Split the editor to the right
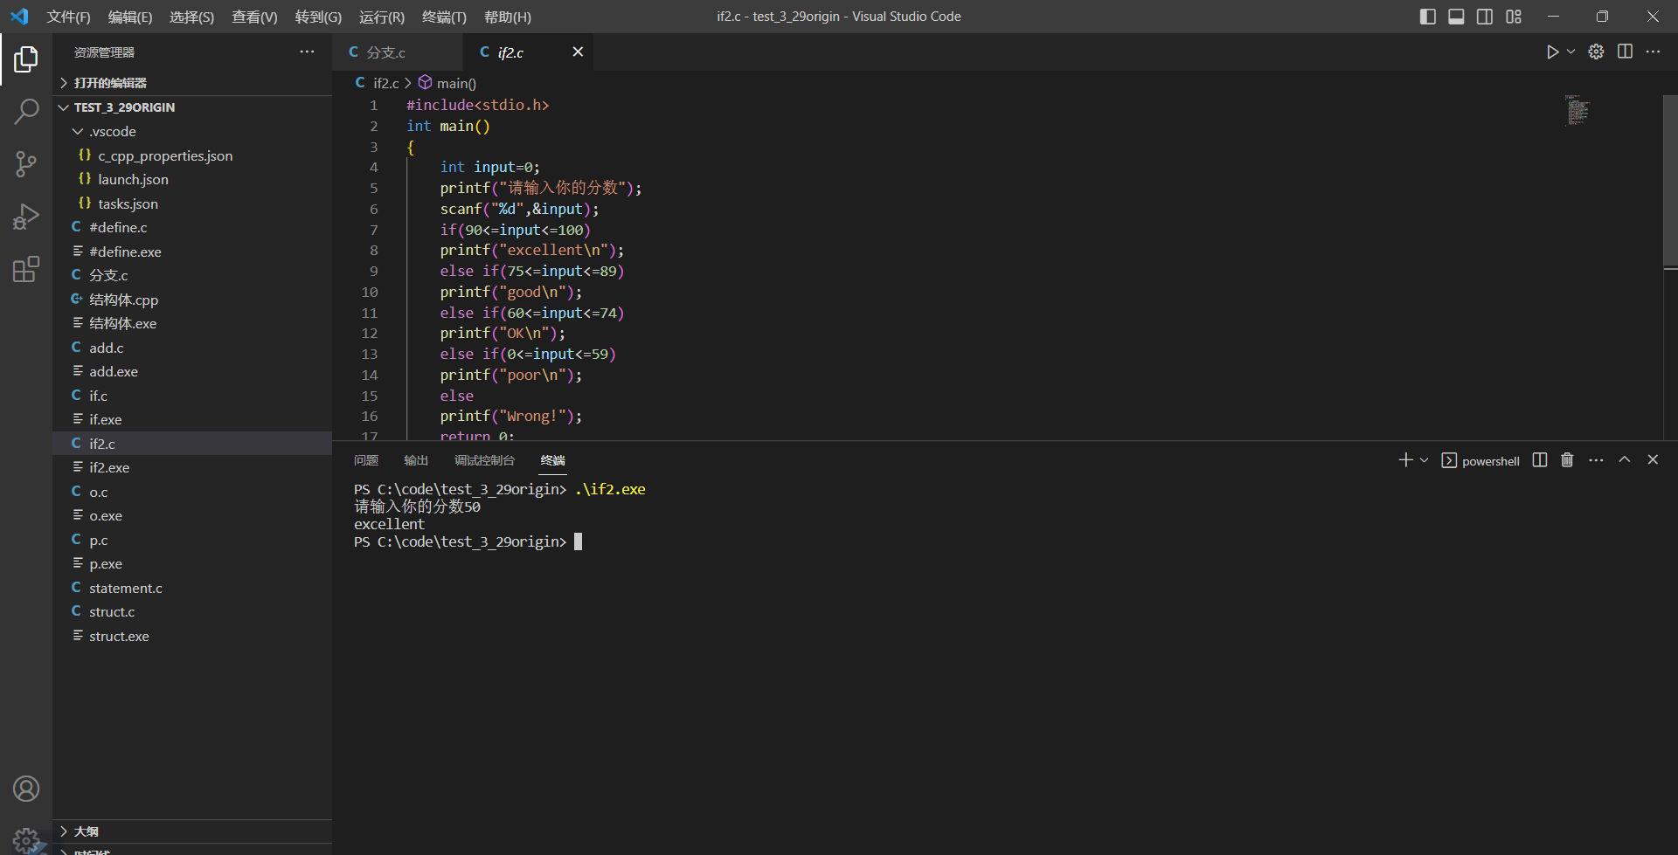The height and width of the screenshot is (855, 1678). point(1625,52)
